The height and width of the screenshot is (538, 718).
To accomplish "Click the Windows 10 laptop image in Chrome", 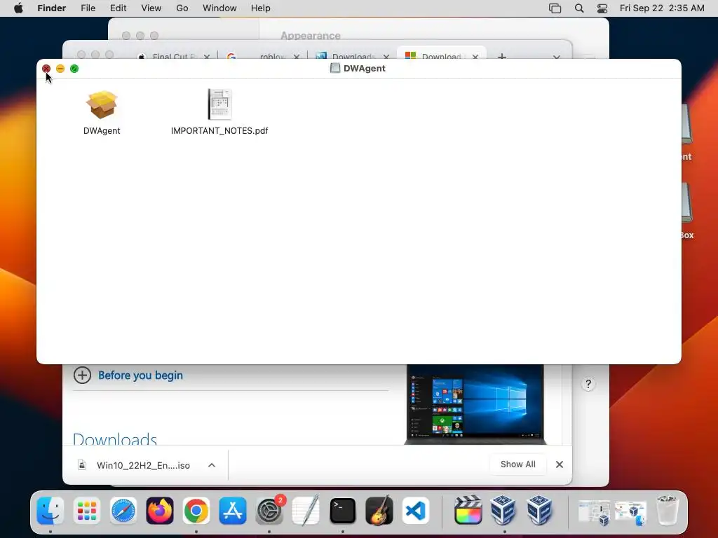I will point(475,404).
